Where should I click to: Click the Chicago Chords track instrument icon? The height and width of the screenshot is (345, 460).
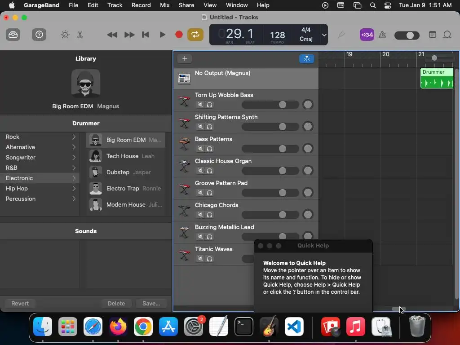pyautogui.click(x=184, y=210)
